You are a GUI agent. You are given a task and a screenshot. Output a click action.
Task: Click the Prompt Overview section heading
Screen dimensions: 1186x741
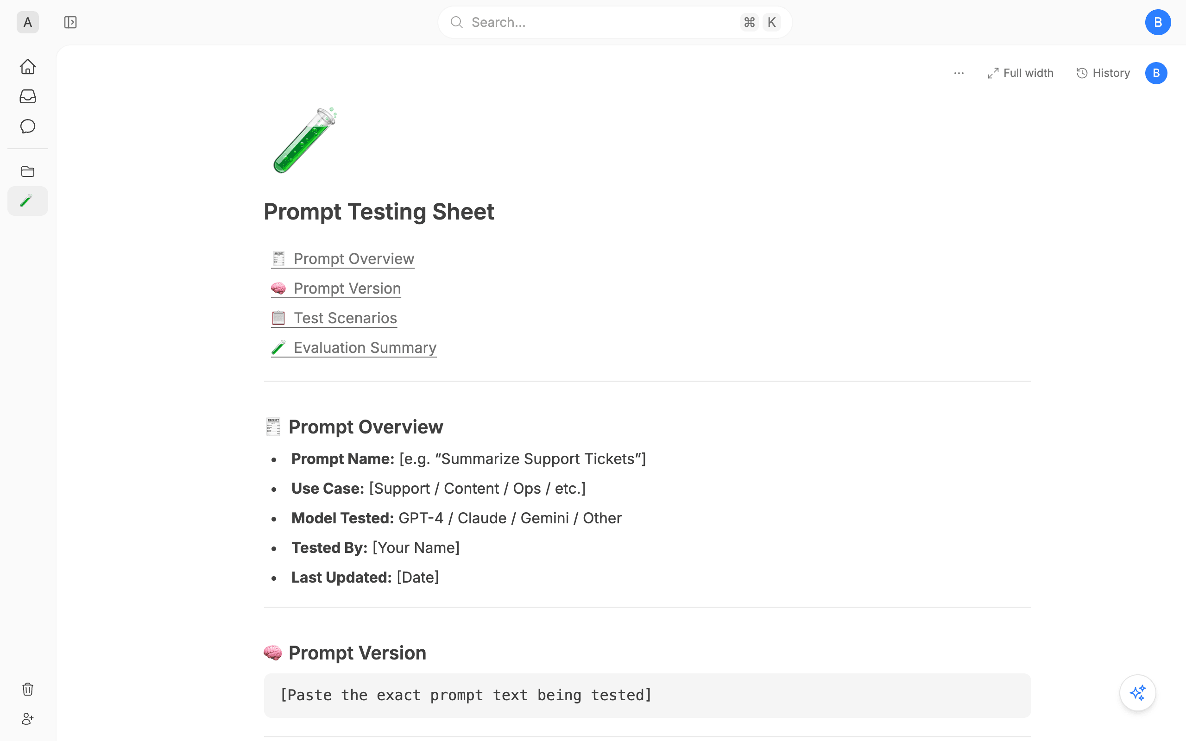(x=354, y=427)
